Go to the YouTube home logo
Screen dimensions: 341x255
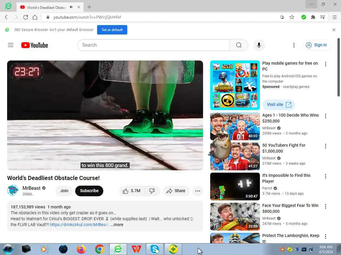coord(35,45)
